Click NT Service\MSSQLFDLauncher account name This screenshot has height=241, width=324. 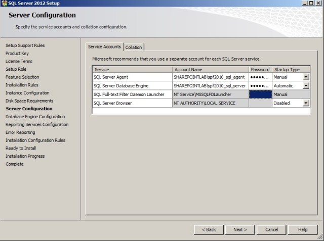click(x=211, y=94)
